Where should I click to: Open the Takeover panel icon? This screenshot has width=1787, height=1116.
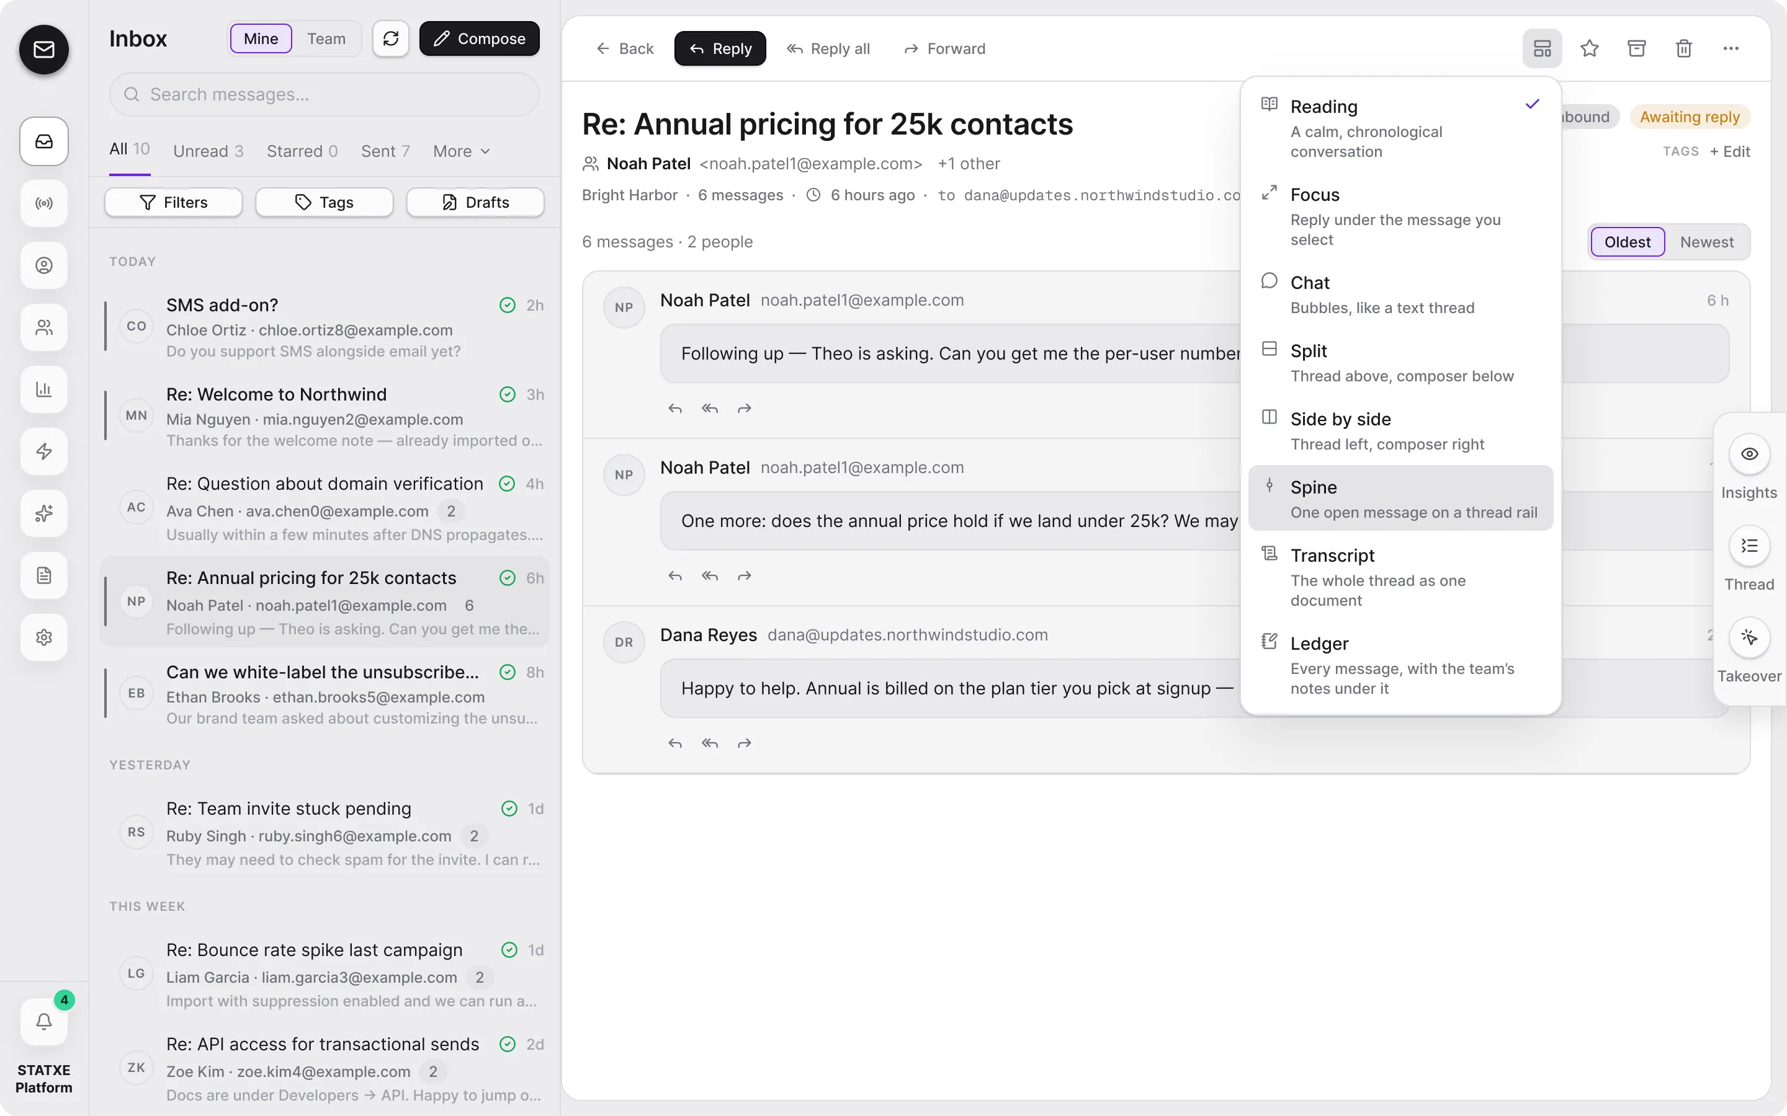click(x=1749, y=637)
